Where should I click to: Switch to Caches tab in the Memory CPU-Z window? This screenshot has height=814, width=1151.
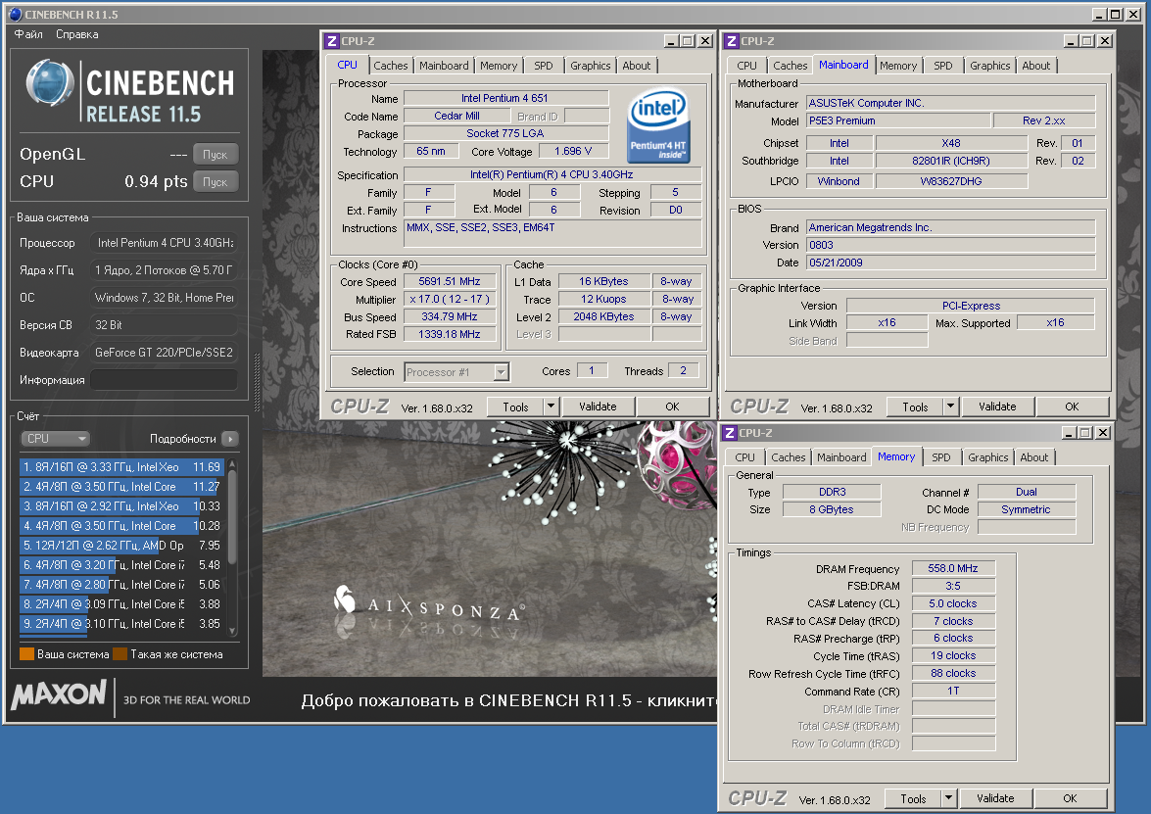pos(789,458)
